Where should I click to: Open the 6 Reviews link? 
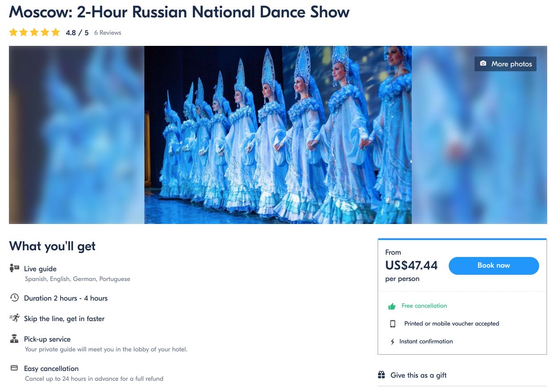(108, 33)
